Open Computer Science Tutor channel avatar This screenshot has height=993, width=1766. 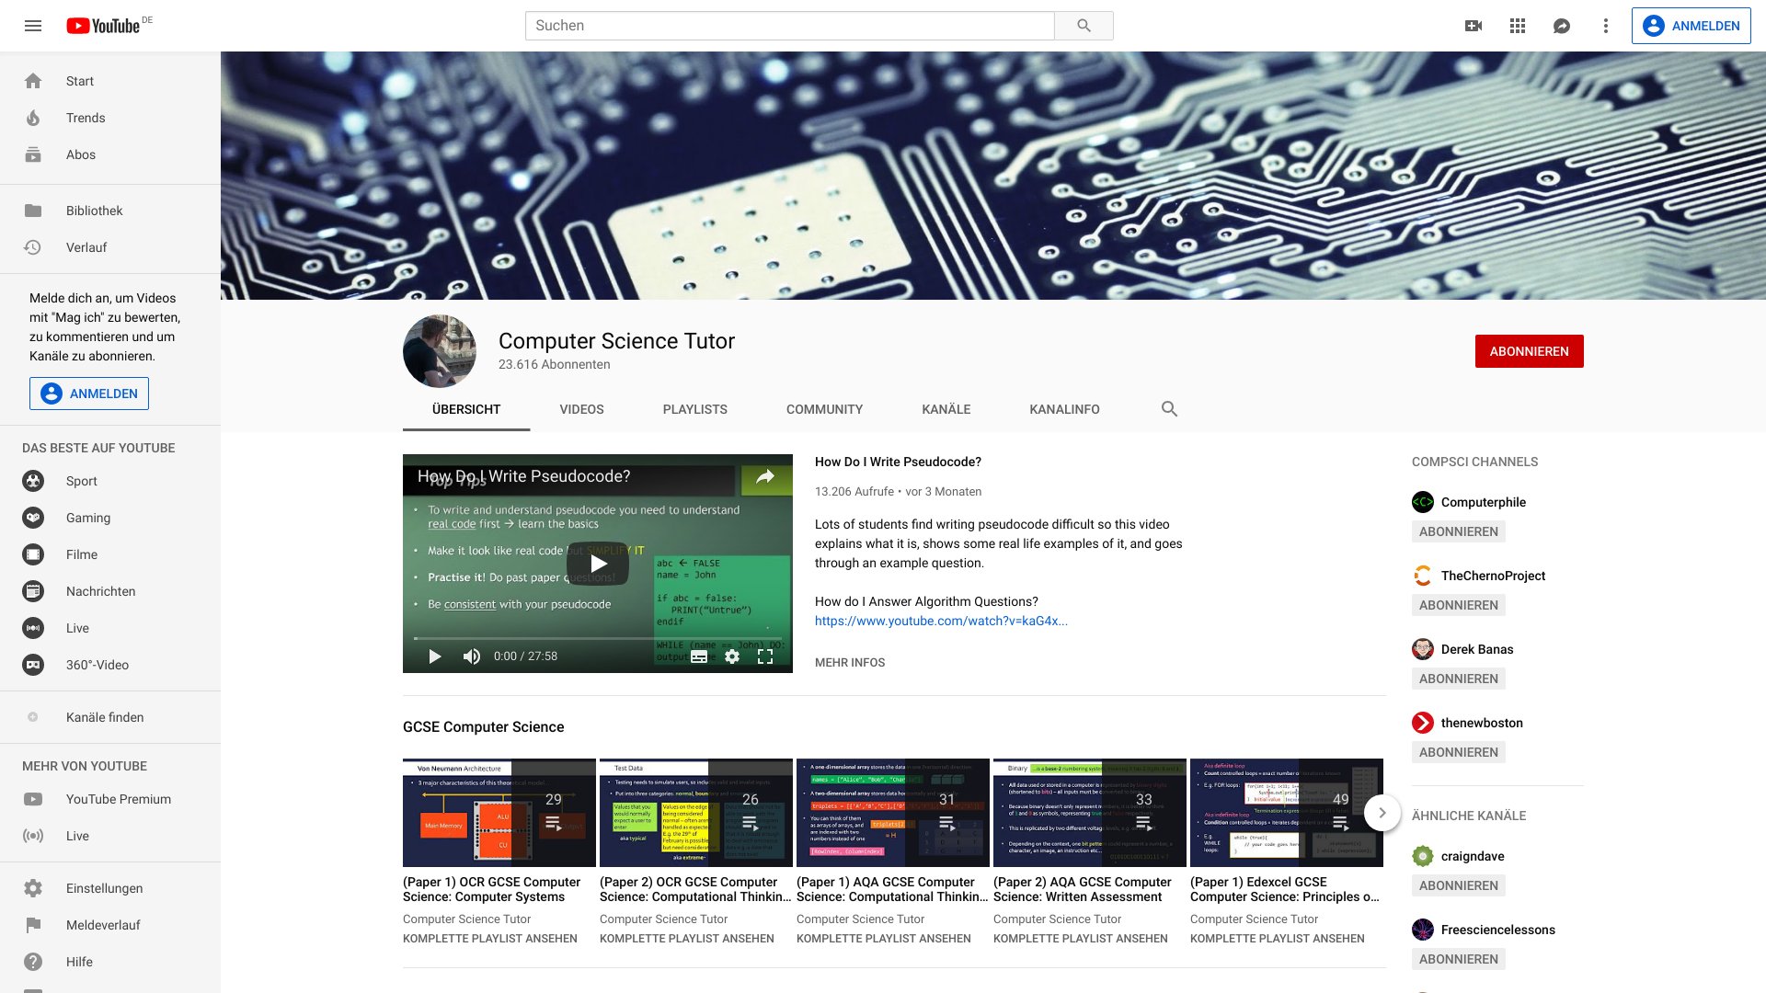pos(440,351)
